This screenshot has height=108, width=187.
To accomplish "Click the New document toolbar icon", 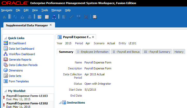I will point(64,17).
